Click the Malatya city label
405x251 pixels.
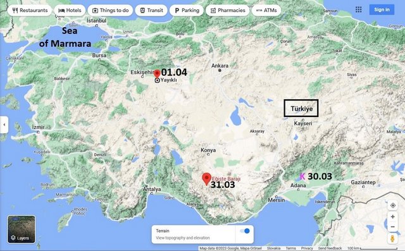point(394,132)
